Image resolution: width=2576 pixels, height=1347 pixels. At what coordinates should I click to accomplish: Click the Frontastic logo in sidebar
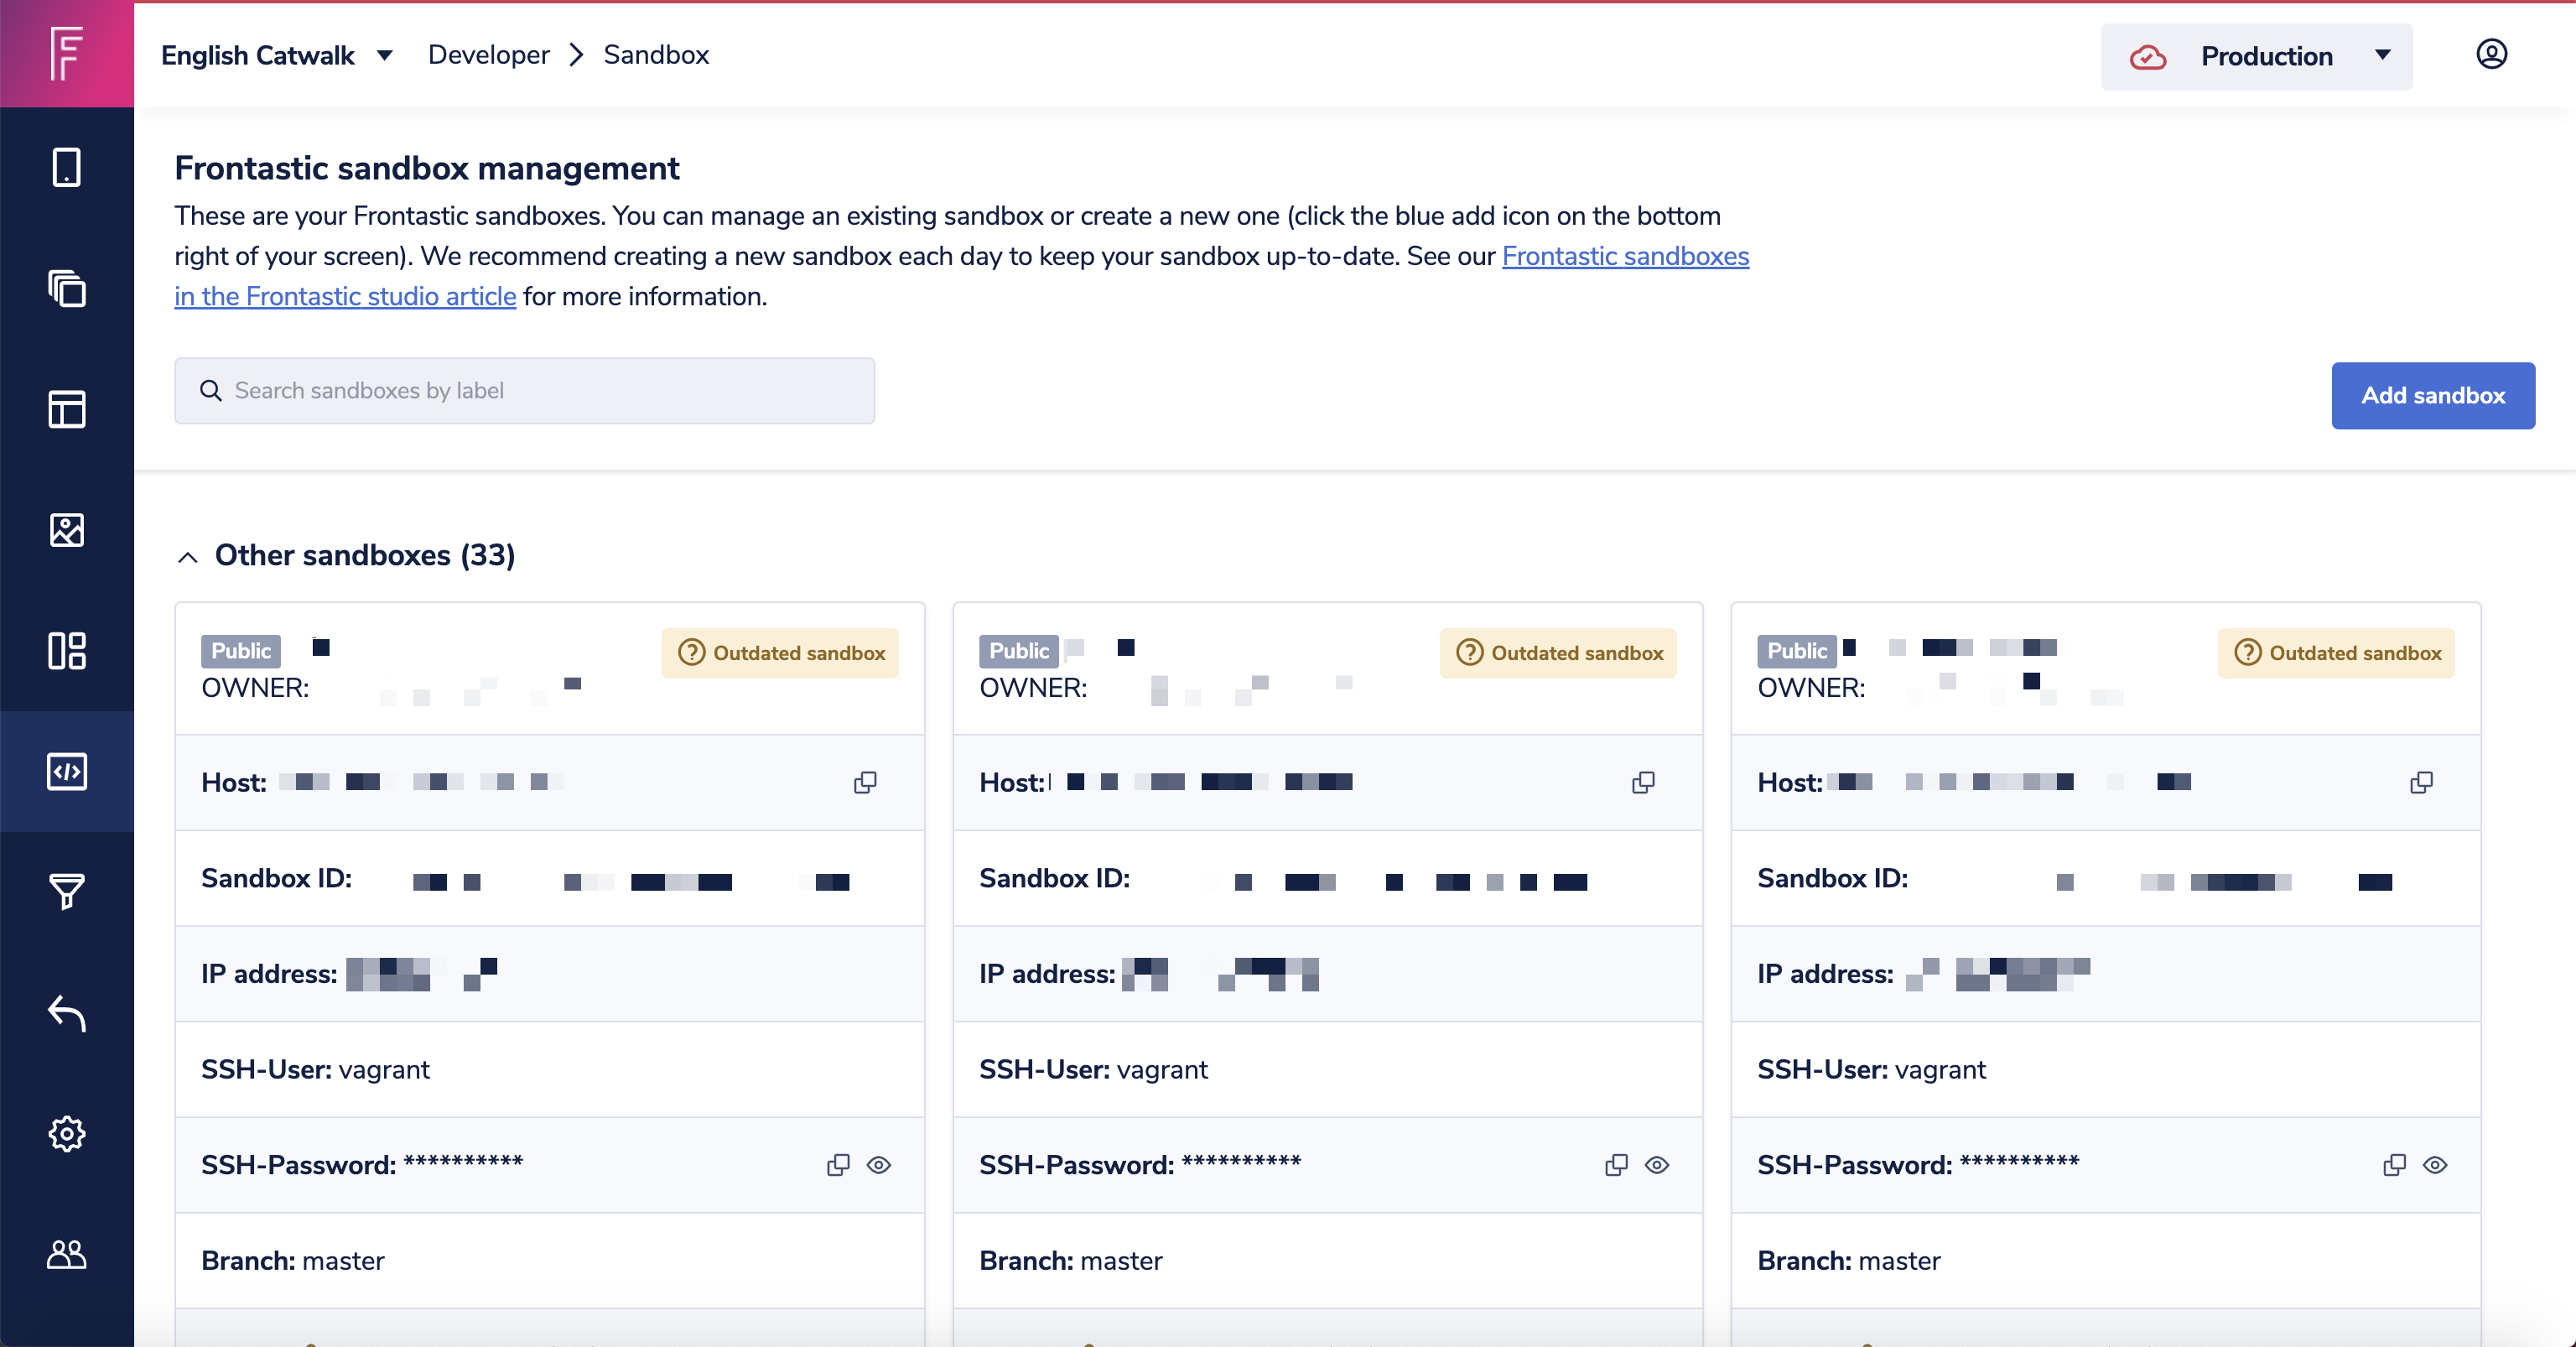[x=66, y=54]
